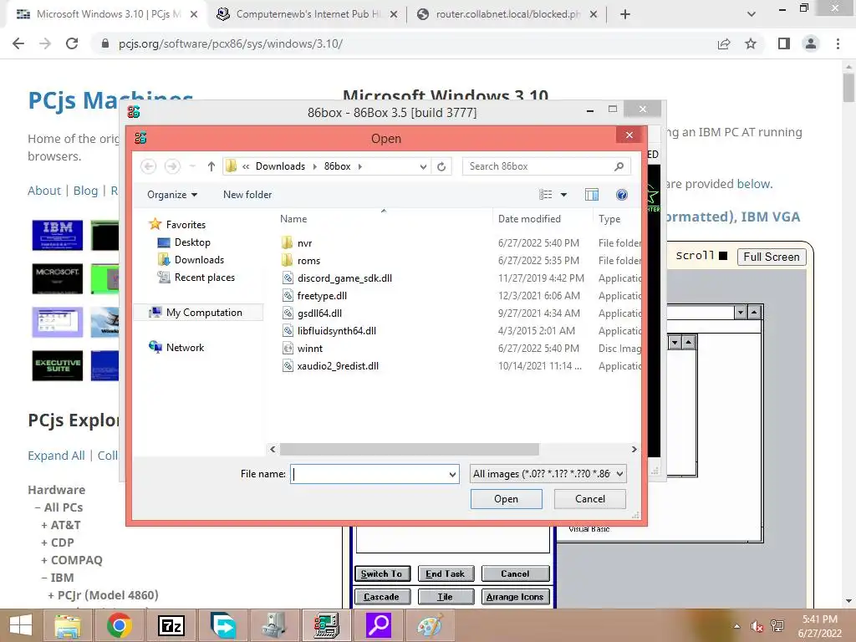Open the All images file type filter
Screen dimensions: 856x642
548,474
